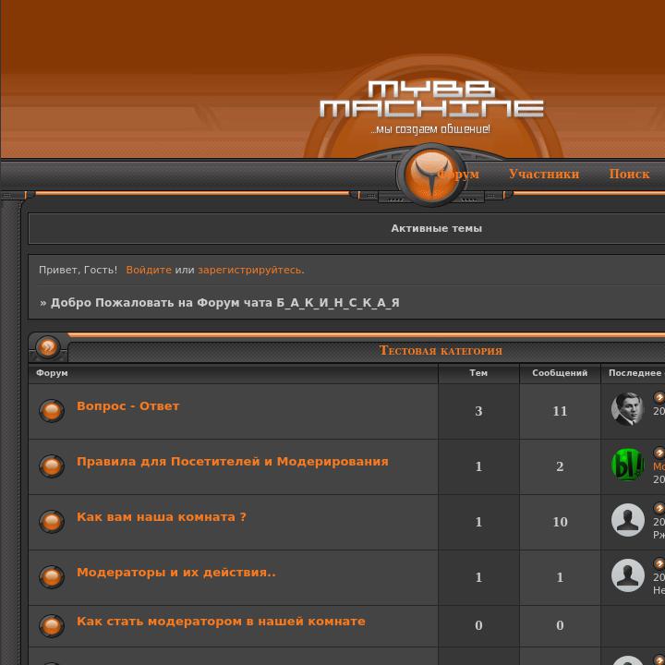Image resolution: width=665 pixels, height=665 pixels.
Task: Open Правила для Посетителей и Модерирования forum
Action: pyautogui.click(x=233, y=462)
